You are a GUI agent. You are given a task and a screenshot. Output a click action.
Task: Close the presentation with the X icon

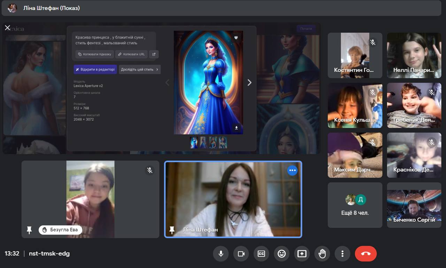coord(7,28)
